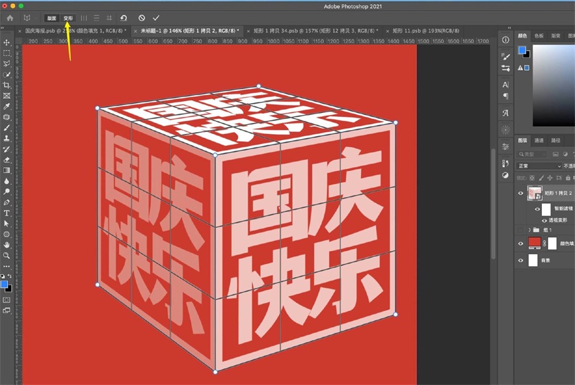Expand the 组 1 group folder

(x=529, y=230)
